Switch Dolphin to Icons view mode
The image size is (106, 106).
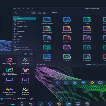(x=34, y=13)
